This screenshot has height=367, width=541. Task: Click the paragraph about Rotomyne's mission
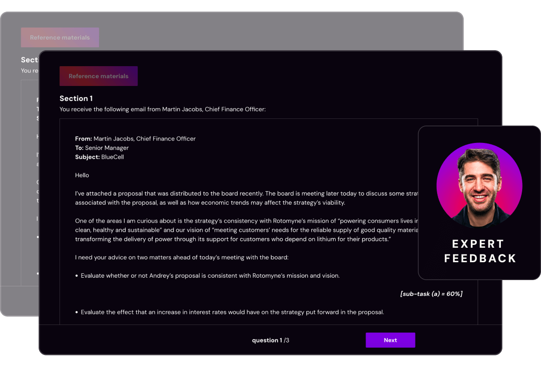[x=242, y=230]
